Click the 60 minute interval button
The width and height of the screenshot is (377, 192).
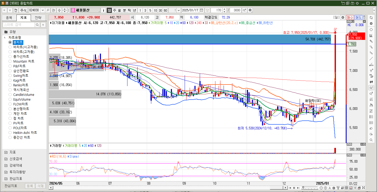[x=165, y=10]
